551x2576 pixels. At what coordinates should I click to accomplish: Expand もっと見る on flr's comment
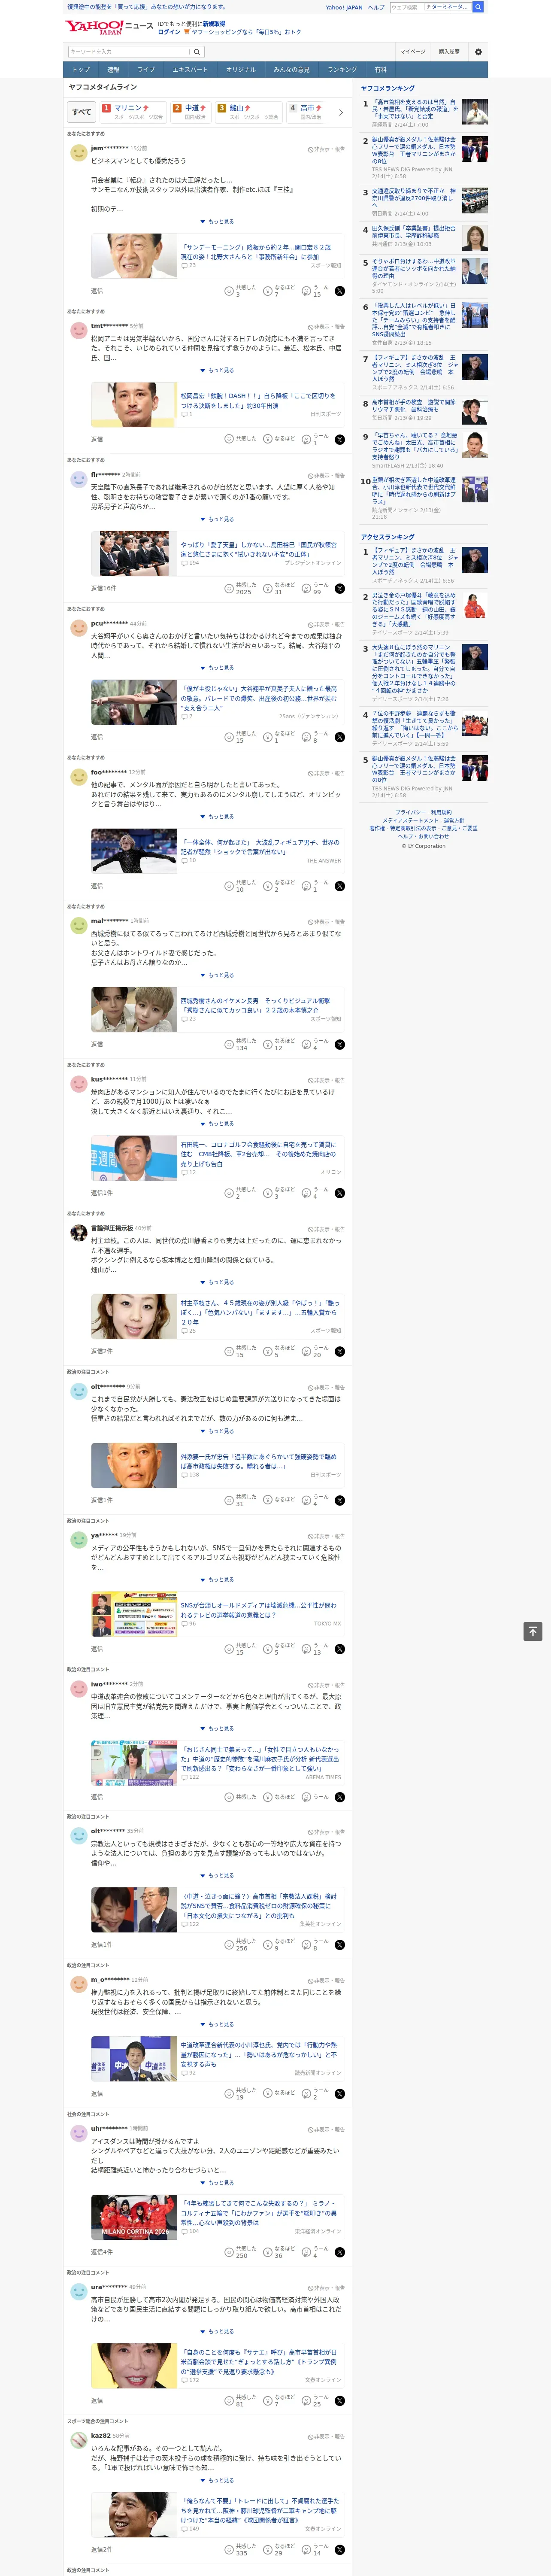coord(217,519)
